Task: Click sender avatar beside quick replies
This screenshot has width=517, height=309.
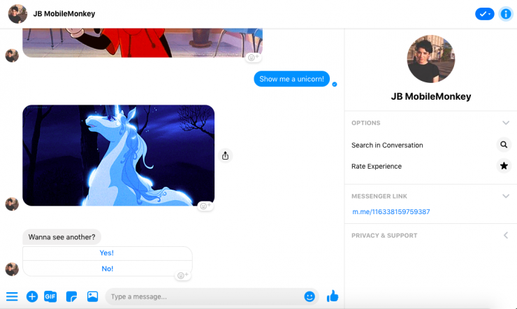Action: [x=12, y=269]
